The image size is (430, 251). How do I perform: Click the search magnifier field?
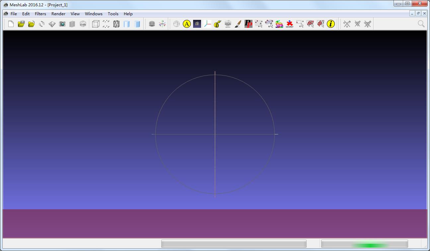pos(421,24)
